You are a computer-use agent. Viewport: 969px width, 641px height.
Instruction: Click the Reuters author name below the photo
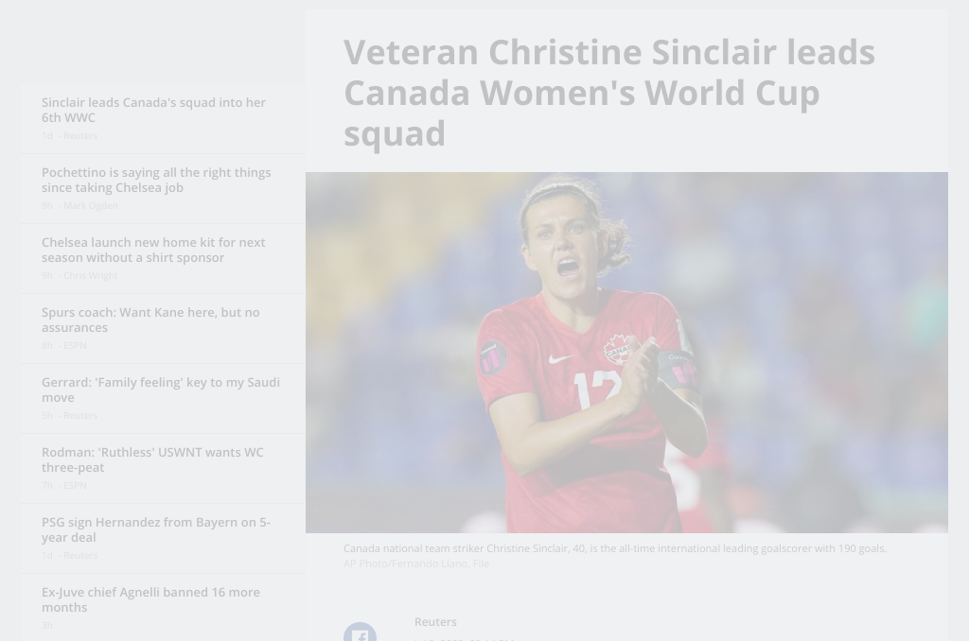[x=435, y=622]
